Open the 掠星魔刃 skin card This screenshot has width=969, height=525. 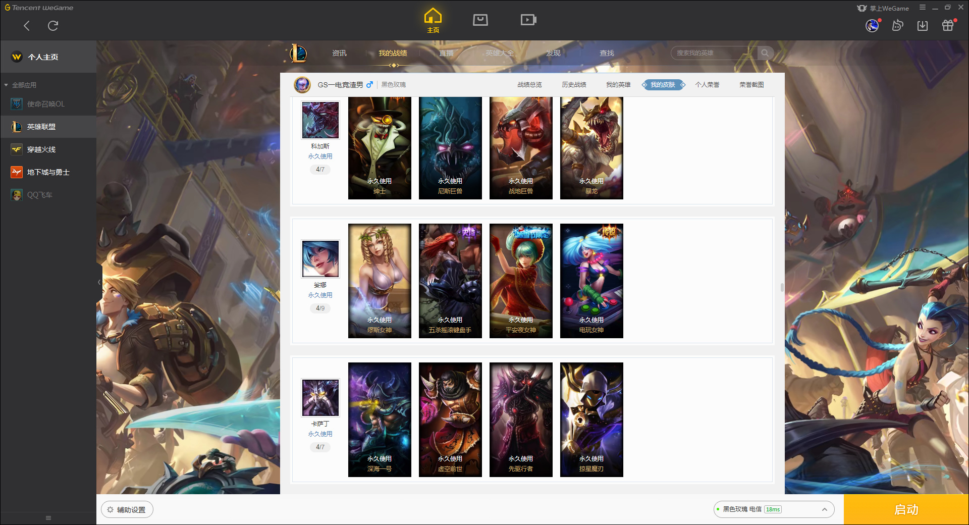[x=591, y=419]
